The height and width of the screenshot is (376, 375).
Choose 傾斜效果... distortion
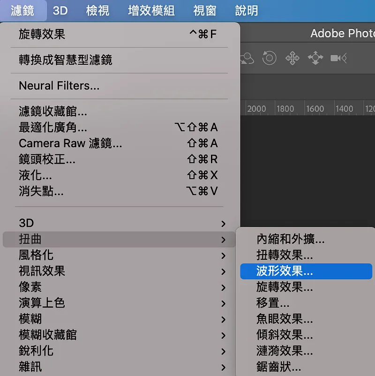(x=306, y=335)
